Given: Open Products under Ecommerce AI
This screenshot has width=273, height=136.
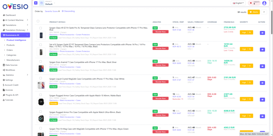Looking at the screenshot, I should click(x=10, y=45).
